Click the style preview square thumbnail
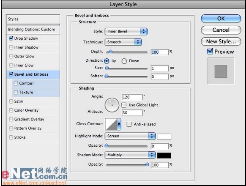The height and width of the screenshot is (186, 246). tap(221, 71)
